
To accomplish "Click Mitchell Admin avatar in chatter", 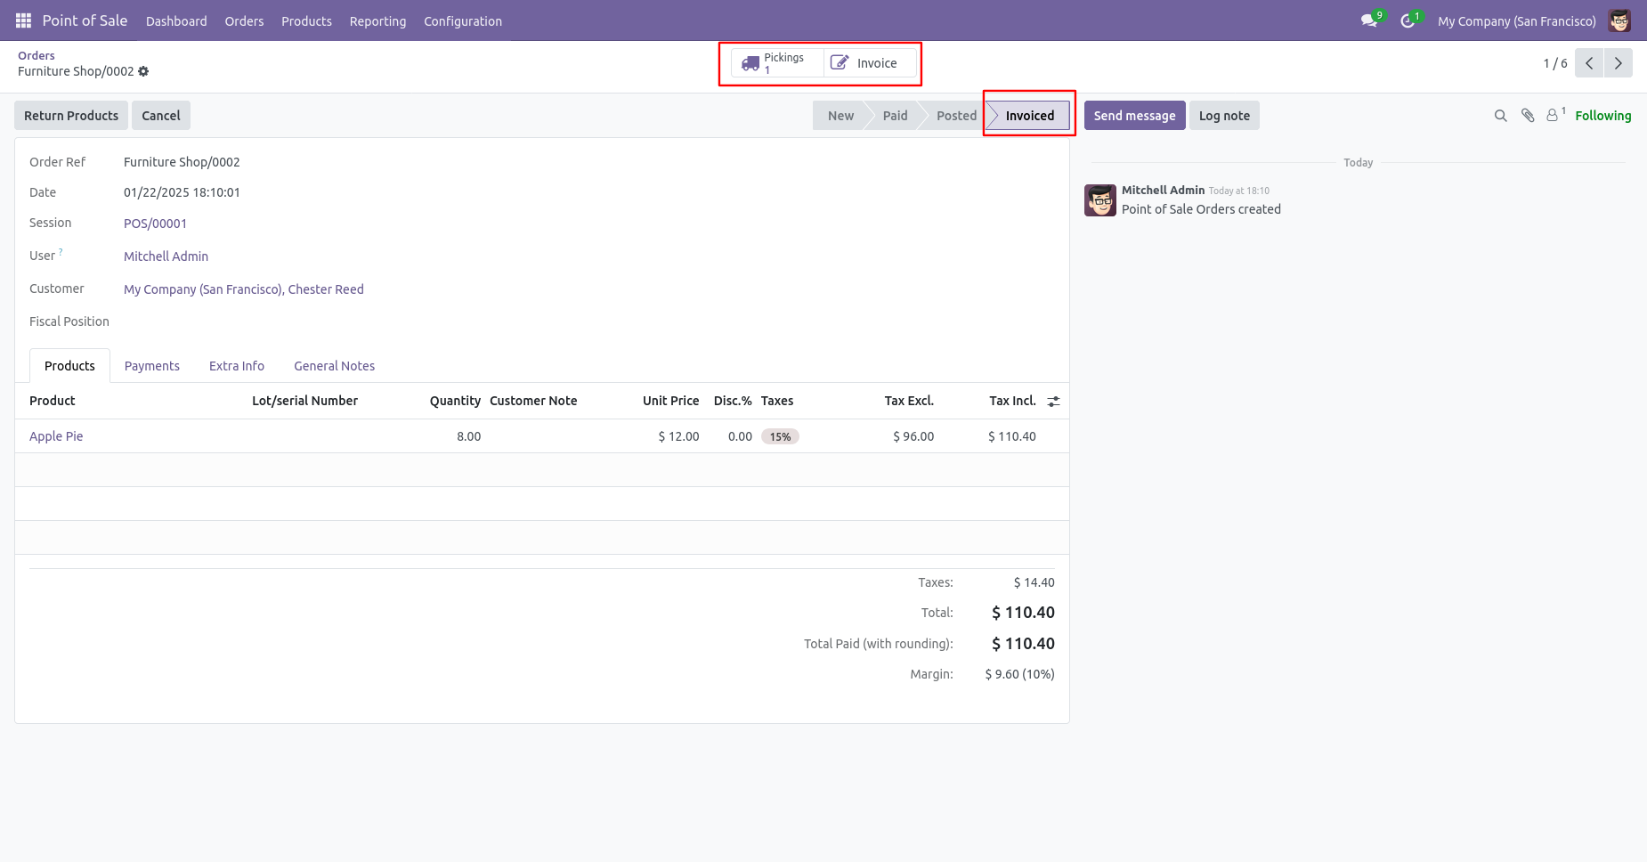I will pyautogui.click(x=1100, y=200).
